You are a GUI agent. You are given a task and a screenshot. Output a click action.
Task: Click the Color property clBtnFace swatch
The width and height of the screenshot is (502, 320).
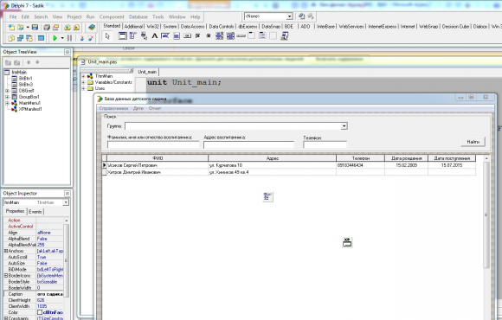click(x=40, y=312)
